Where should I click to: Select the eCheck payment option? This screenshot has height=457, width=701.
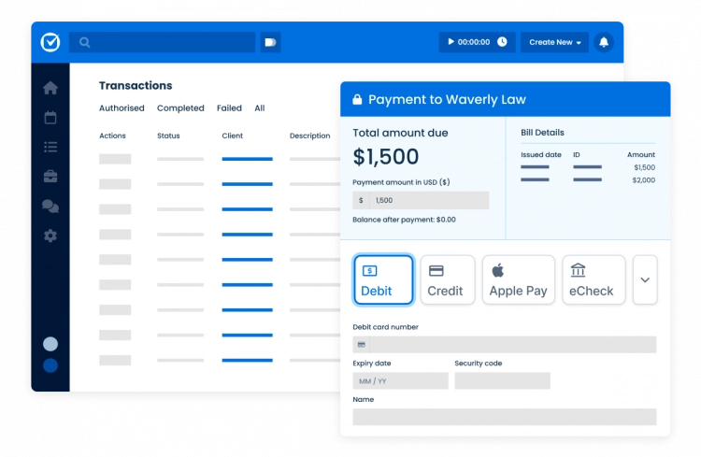tap(593, 279)
